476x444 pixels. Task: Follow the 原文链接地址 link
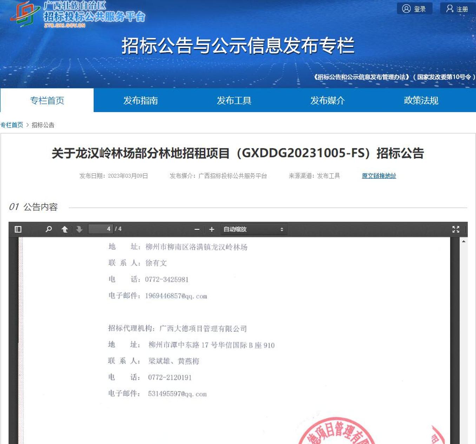(379, 176)
